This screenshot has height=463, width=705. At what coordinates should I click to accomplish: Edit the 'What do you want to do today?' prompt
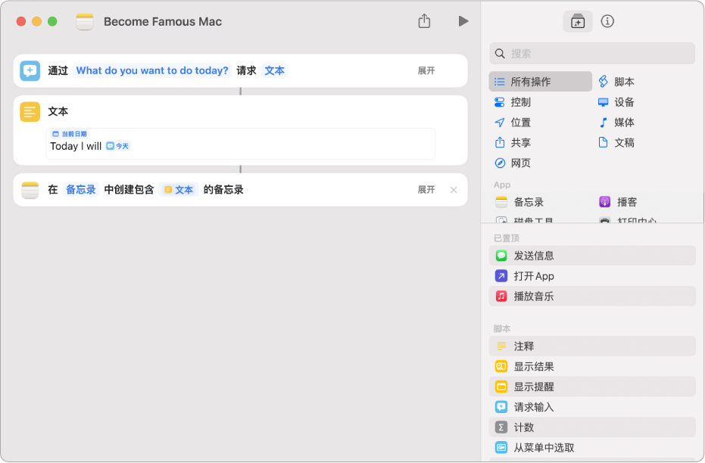click(152, 70)
